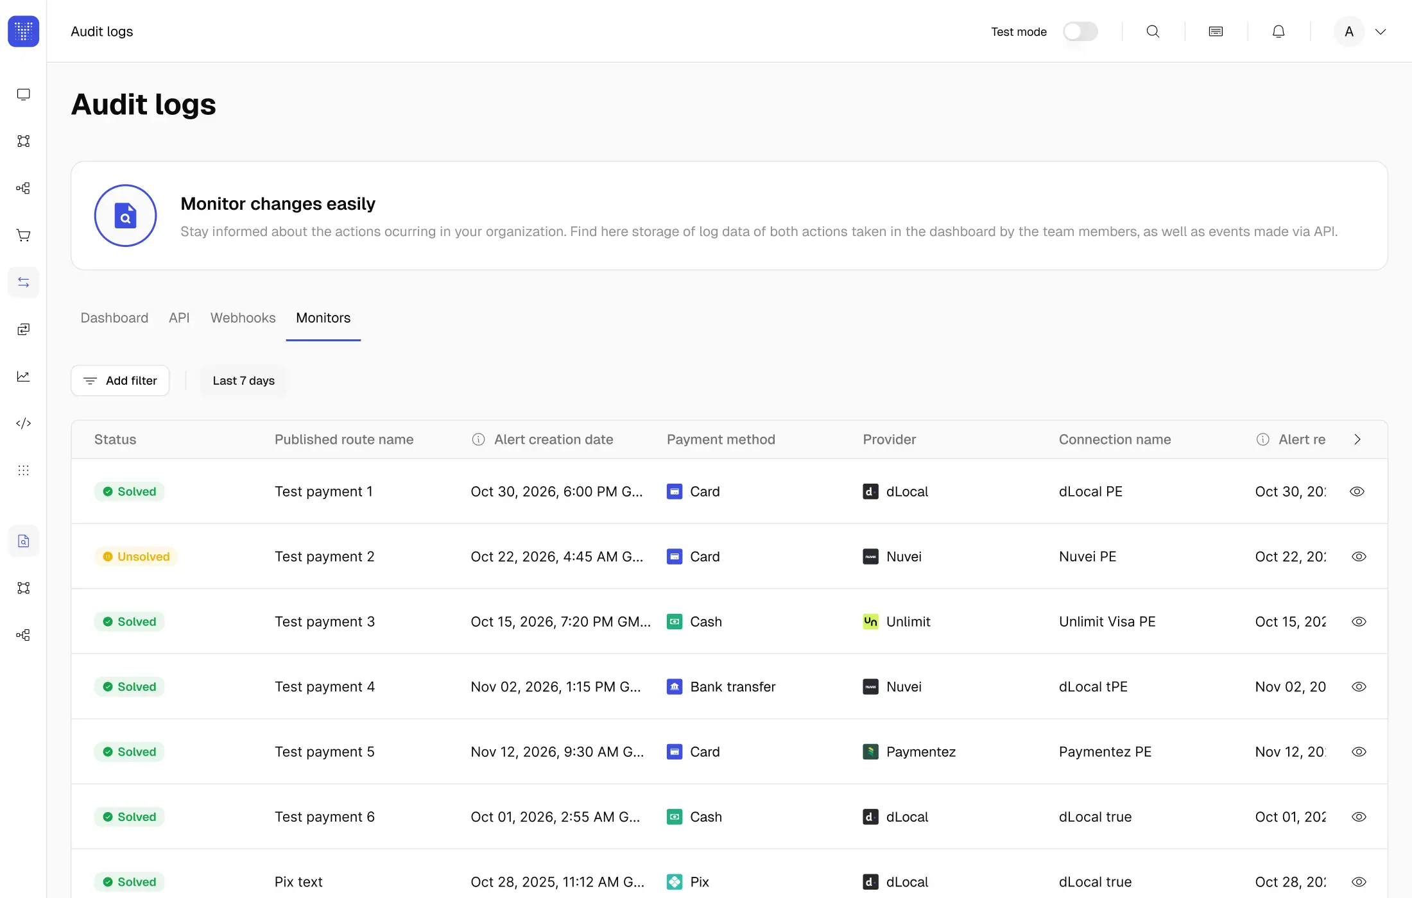Click the "Nuvei PE" connection name
This screenshot has width=1412, height=898.
[x=1088, y=556]
